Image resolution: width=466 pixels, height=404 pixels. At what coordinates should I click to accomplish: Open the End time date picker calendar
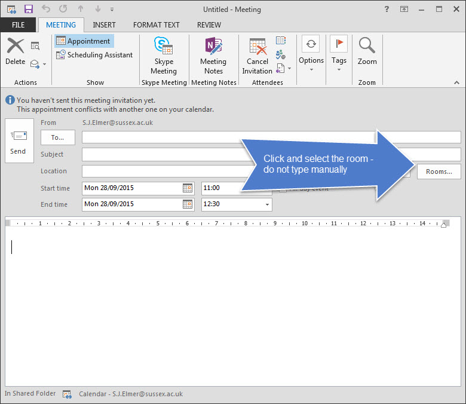(188, 204)
